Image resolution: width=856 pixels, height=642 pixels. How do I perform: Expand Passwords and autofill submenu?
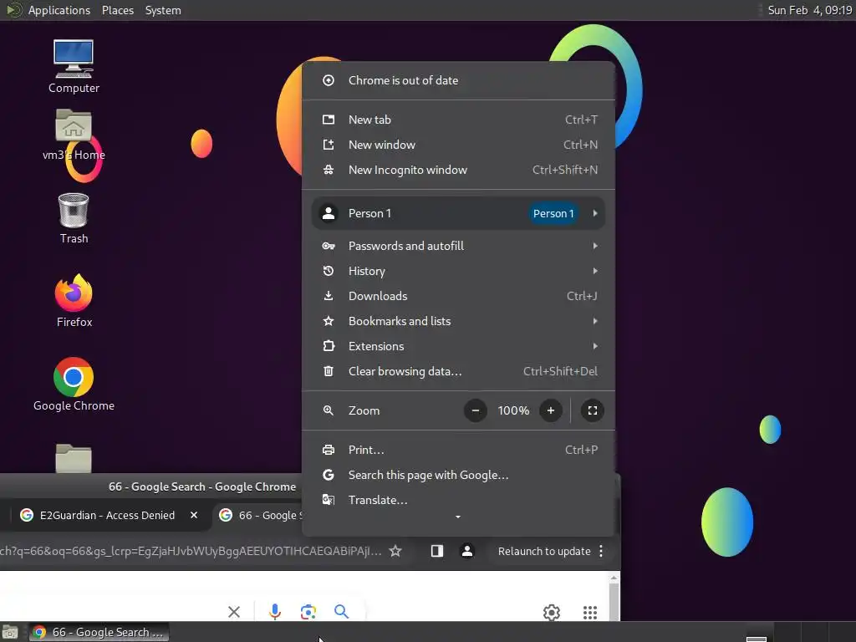[x=458, y=246]
